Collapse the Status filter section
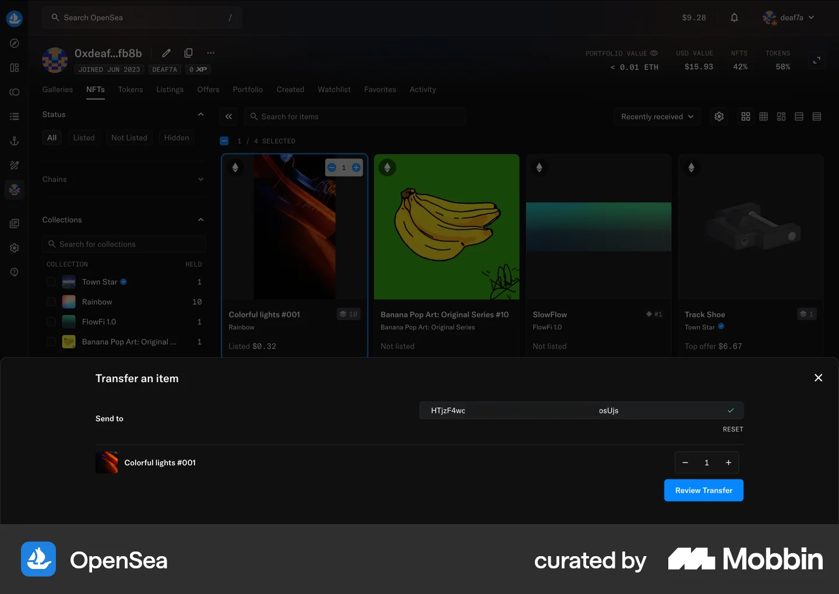The image size is (839, 594). click(201, 114)
